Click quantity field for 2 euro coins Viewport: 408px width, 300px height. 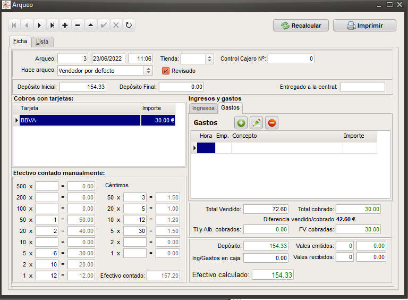coord(47,264)
